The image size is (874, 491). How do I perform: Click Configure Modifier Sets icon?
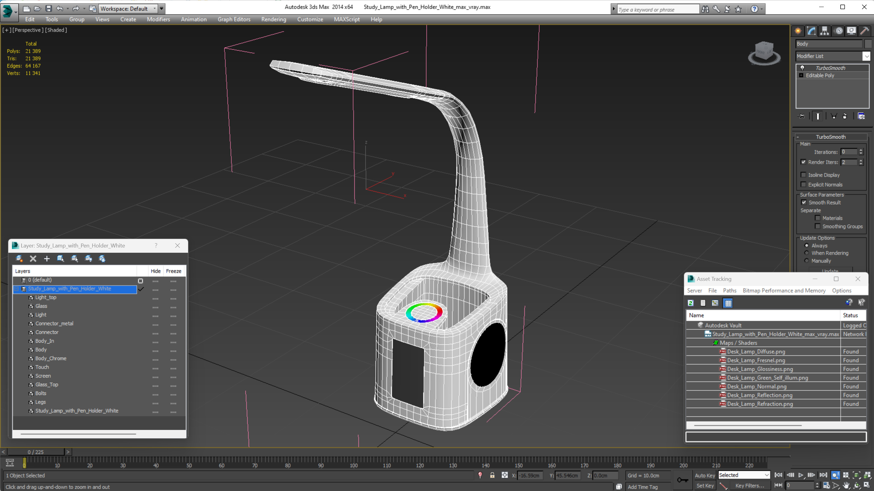tap(861, 116)
